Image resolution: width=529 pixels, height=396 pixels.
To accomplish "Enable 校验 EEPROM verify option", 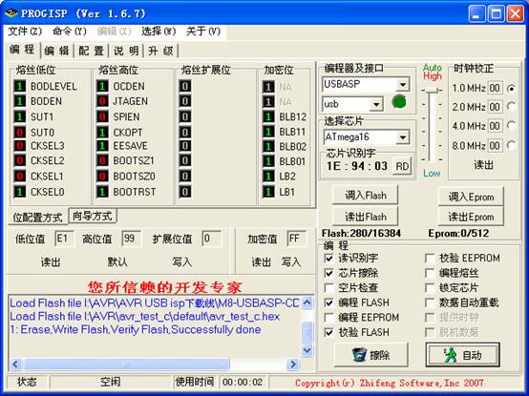I will coord(430,259).
